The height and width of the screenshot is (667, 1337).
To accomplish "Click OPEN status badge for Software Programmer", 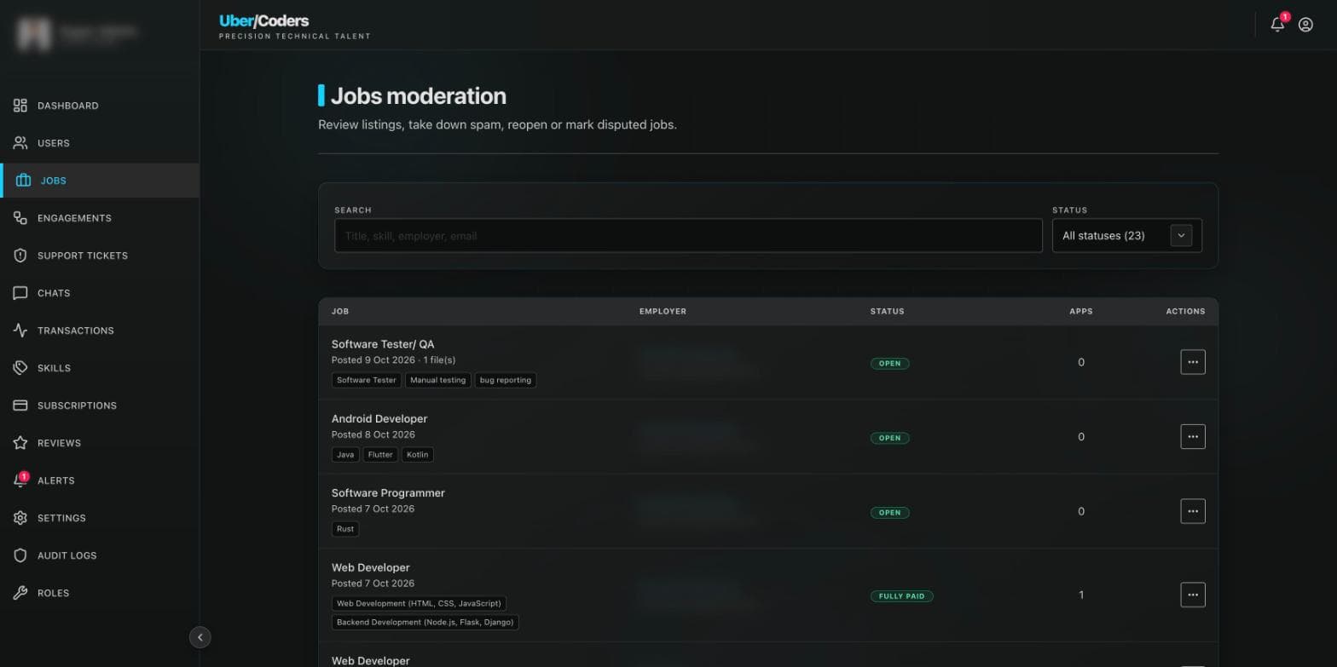I will (890, 513).
